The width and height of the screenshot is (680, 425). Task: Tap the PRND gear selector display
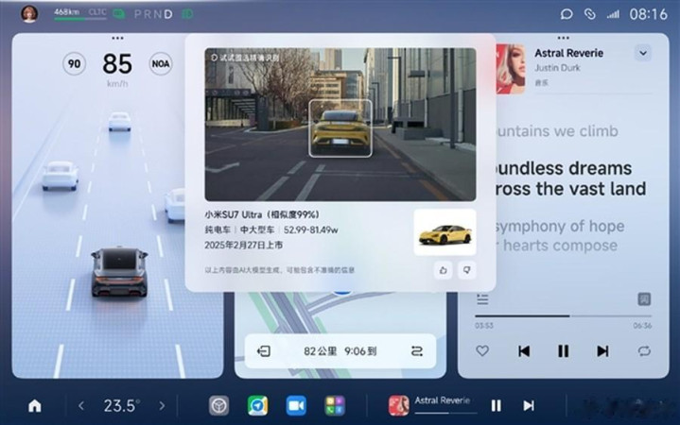pos(153,14)
